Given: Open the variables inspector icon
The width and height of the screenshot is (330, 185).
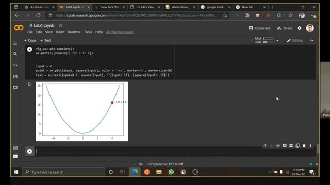Looking at the screenshot, I should coord(15,76).
